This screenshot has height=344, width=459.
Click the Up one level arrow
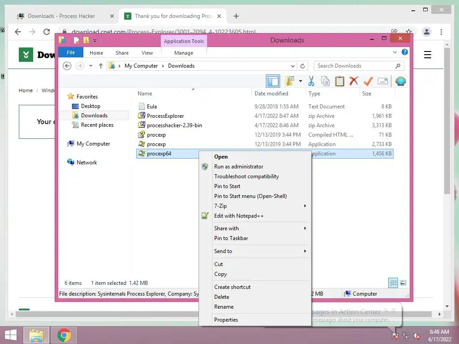pos(101,66)
